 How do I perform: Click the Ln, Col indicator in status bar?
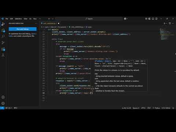click(x=126, y=108)
